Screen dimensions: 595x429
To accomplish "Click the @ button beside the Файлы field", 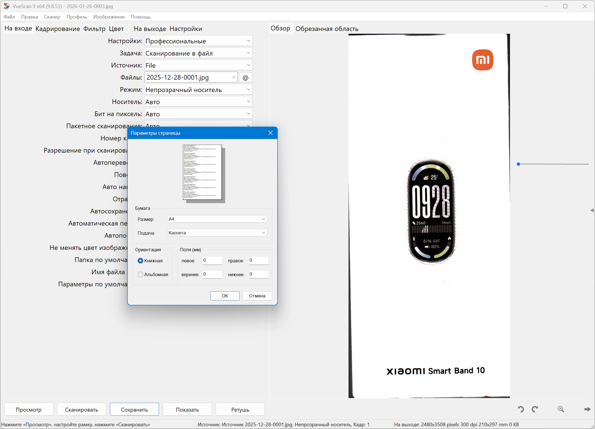I will coord(245,78).
